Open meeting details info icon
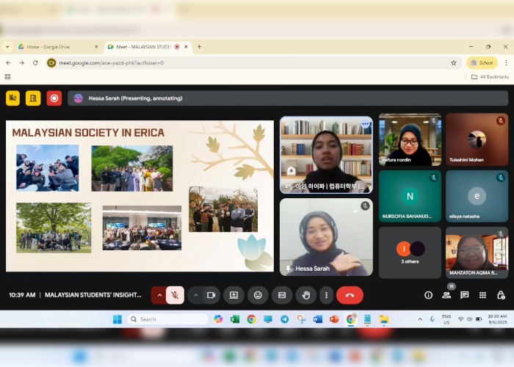Screen dimensions: 514x367 (x=428, y=295)
